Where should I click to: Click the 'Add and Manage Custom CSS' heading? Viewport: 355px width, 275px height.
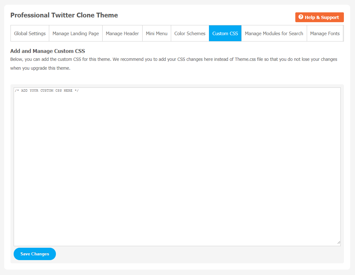coord(48,51)
